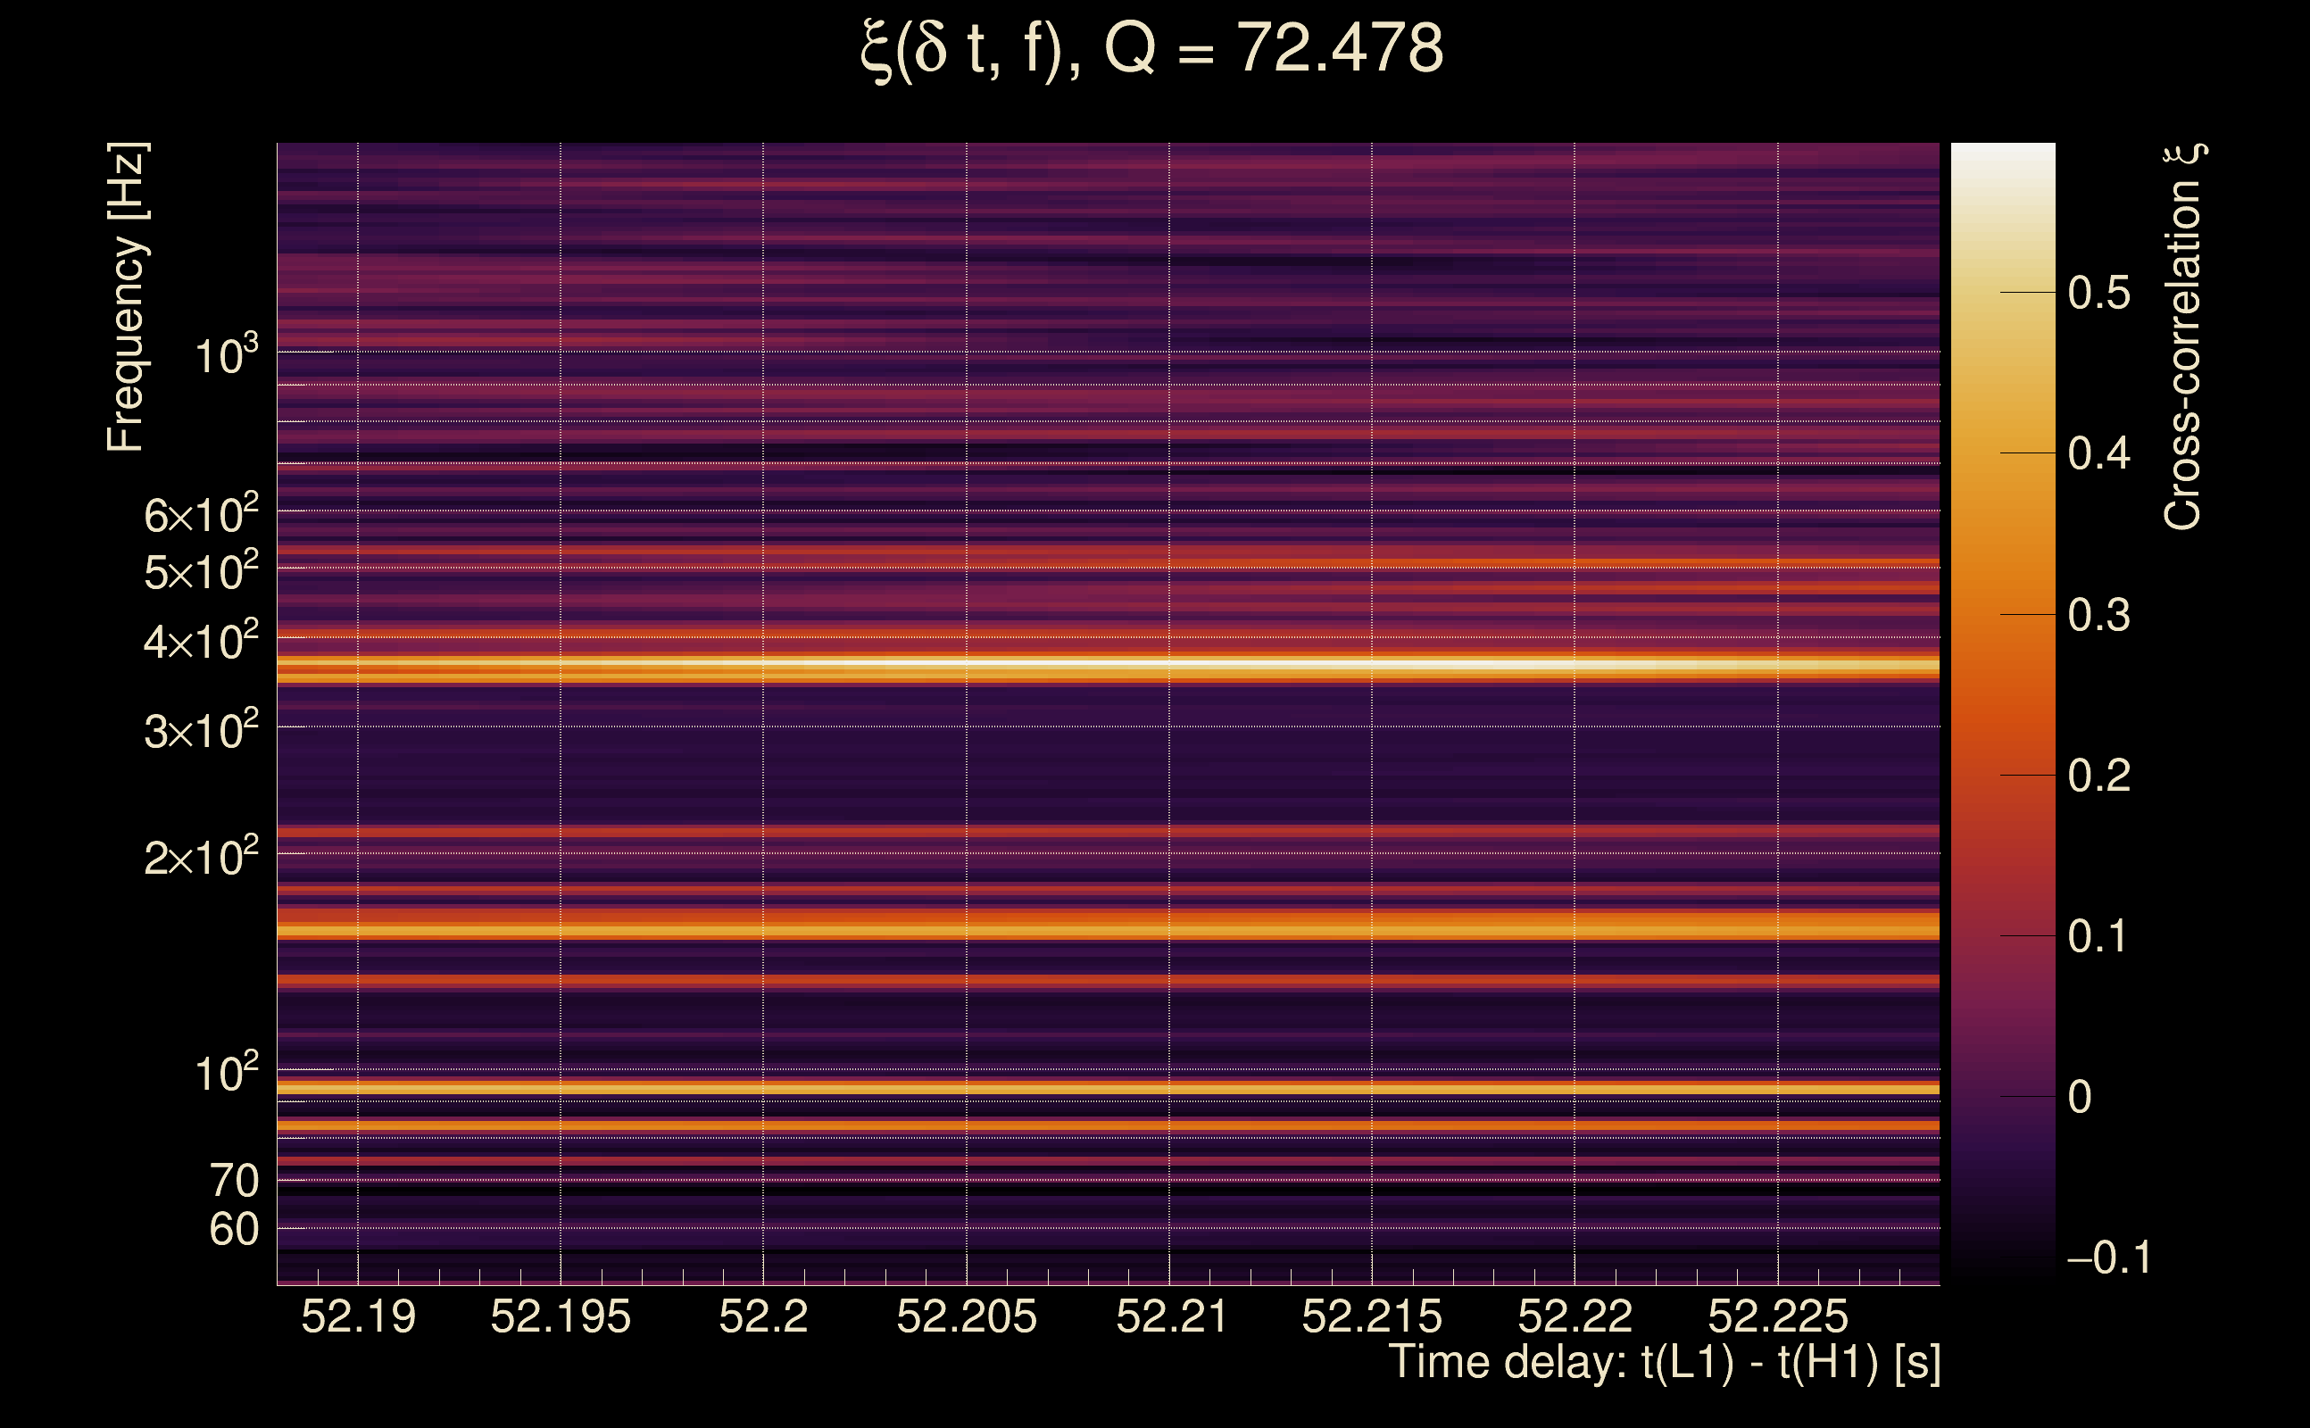Viewport: 2310px width, 1428px height.
Task: Click the 10³ frequency tick label
Action: (226, 356)
